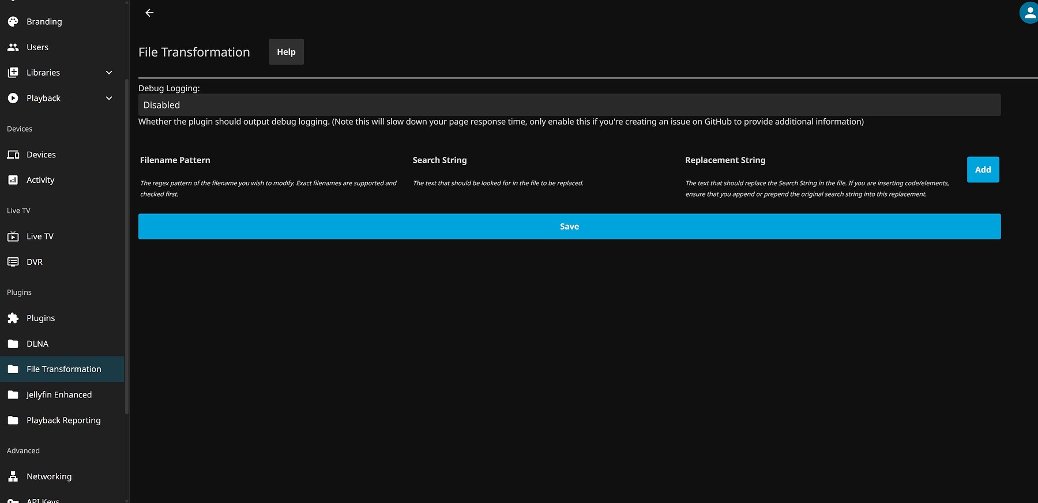This screenshot has height=503, width=1038.
Task: Click the Live TV section heading
Action: pos(18,211)
